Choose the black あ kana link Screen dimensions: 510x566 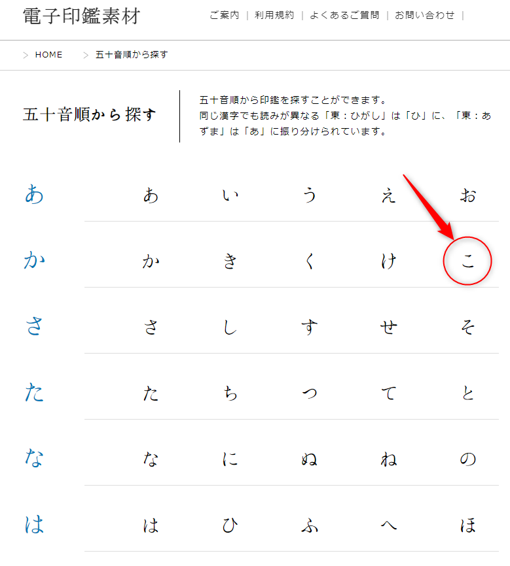tap(151, 195)
